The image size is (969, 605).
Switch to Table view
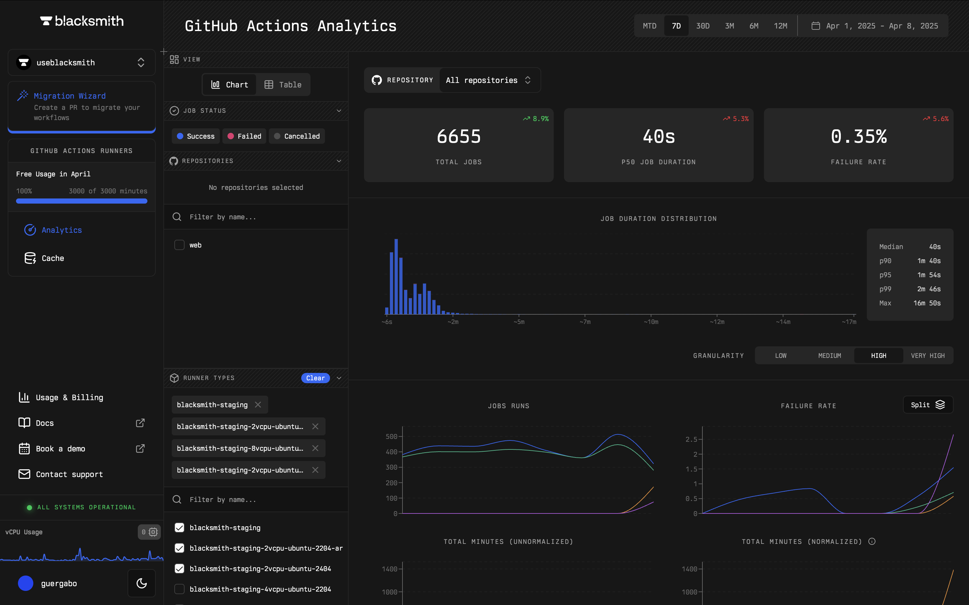pyautogui.click(x=283, y=85)
